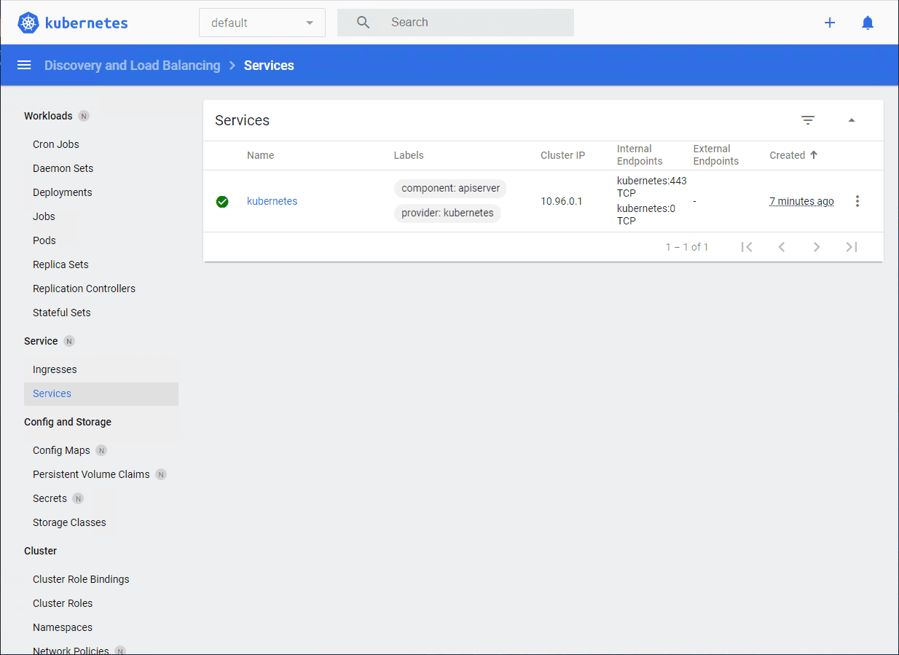Click the Kubernetes logo icon
The width and height of the screenshot is (899, 655).
point(28,23)
